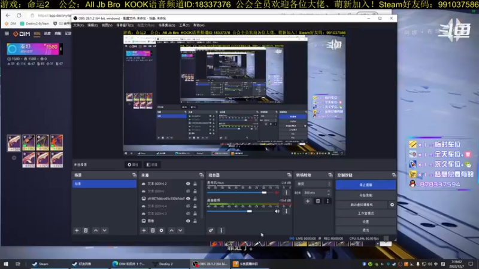Hide the 文本 (GDI+) 2 source

tap(188, 184)
